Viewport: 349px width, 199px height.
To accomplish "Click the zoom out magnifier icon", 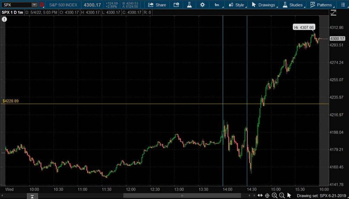I will (282, 196).
